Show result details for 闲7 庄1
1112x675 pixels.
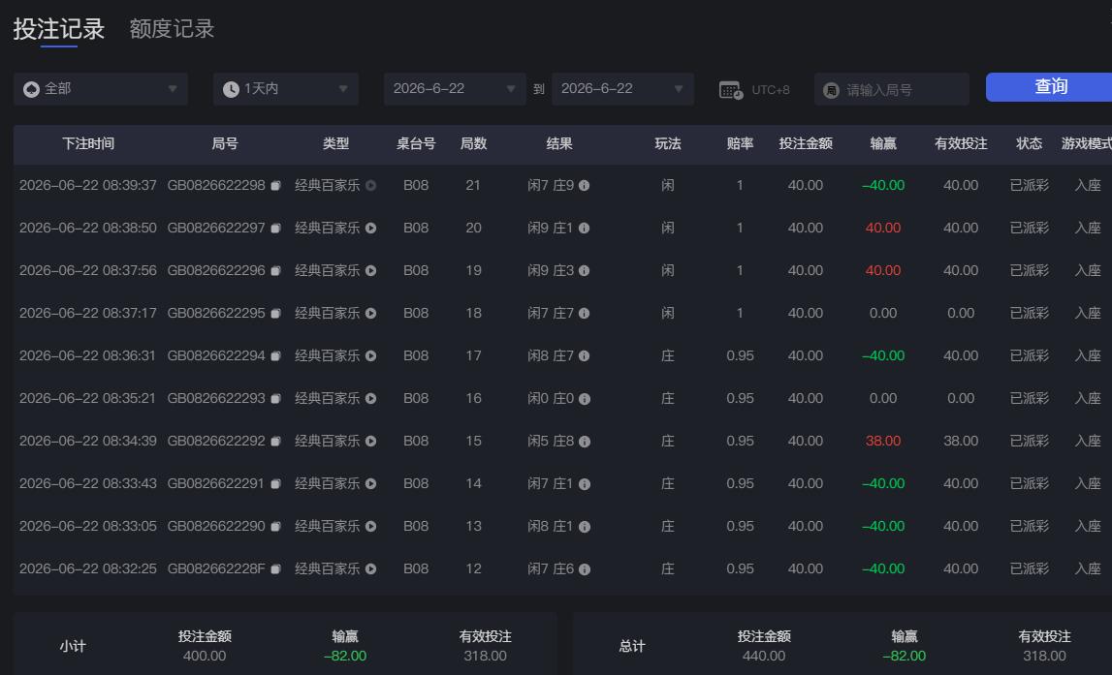tap(585, 484)
